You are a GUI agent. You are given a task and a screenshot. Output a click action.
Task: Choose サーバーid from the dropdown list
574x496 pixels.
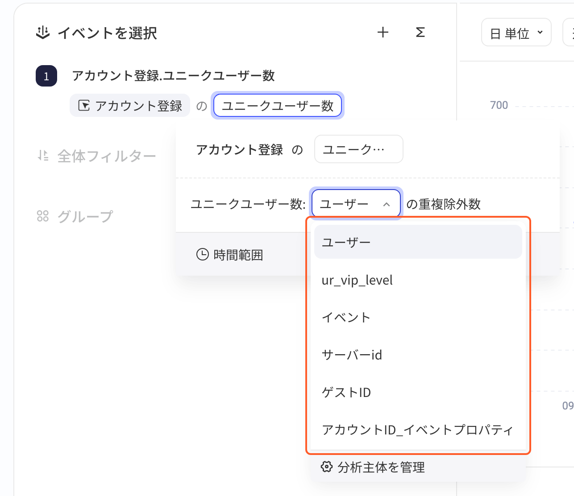pyautogui.click(x=418, y=355)
